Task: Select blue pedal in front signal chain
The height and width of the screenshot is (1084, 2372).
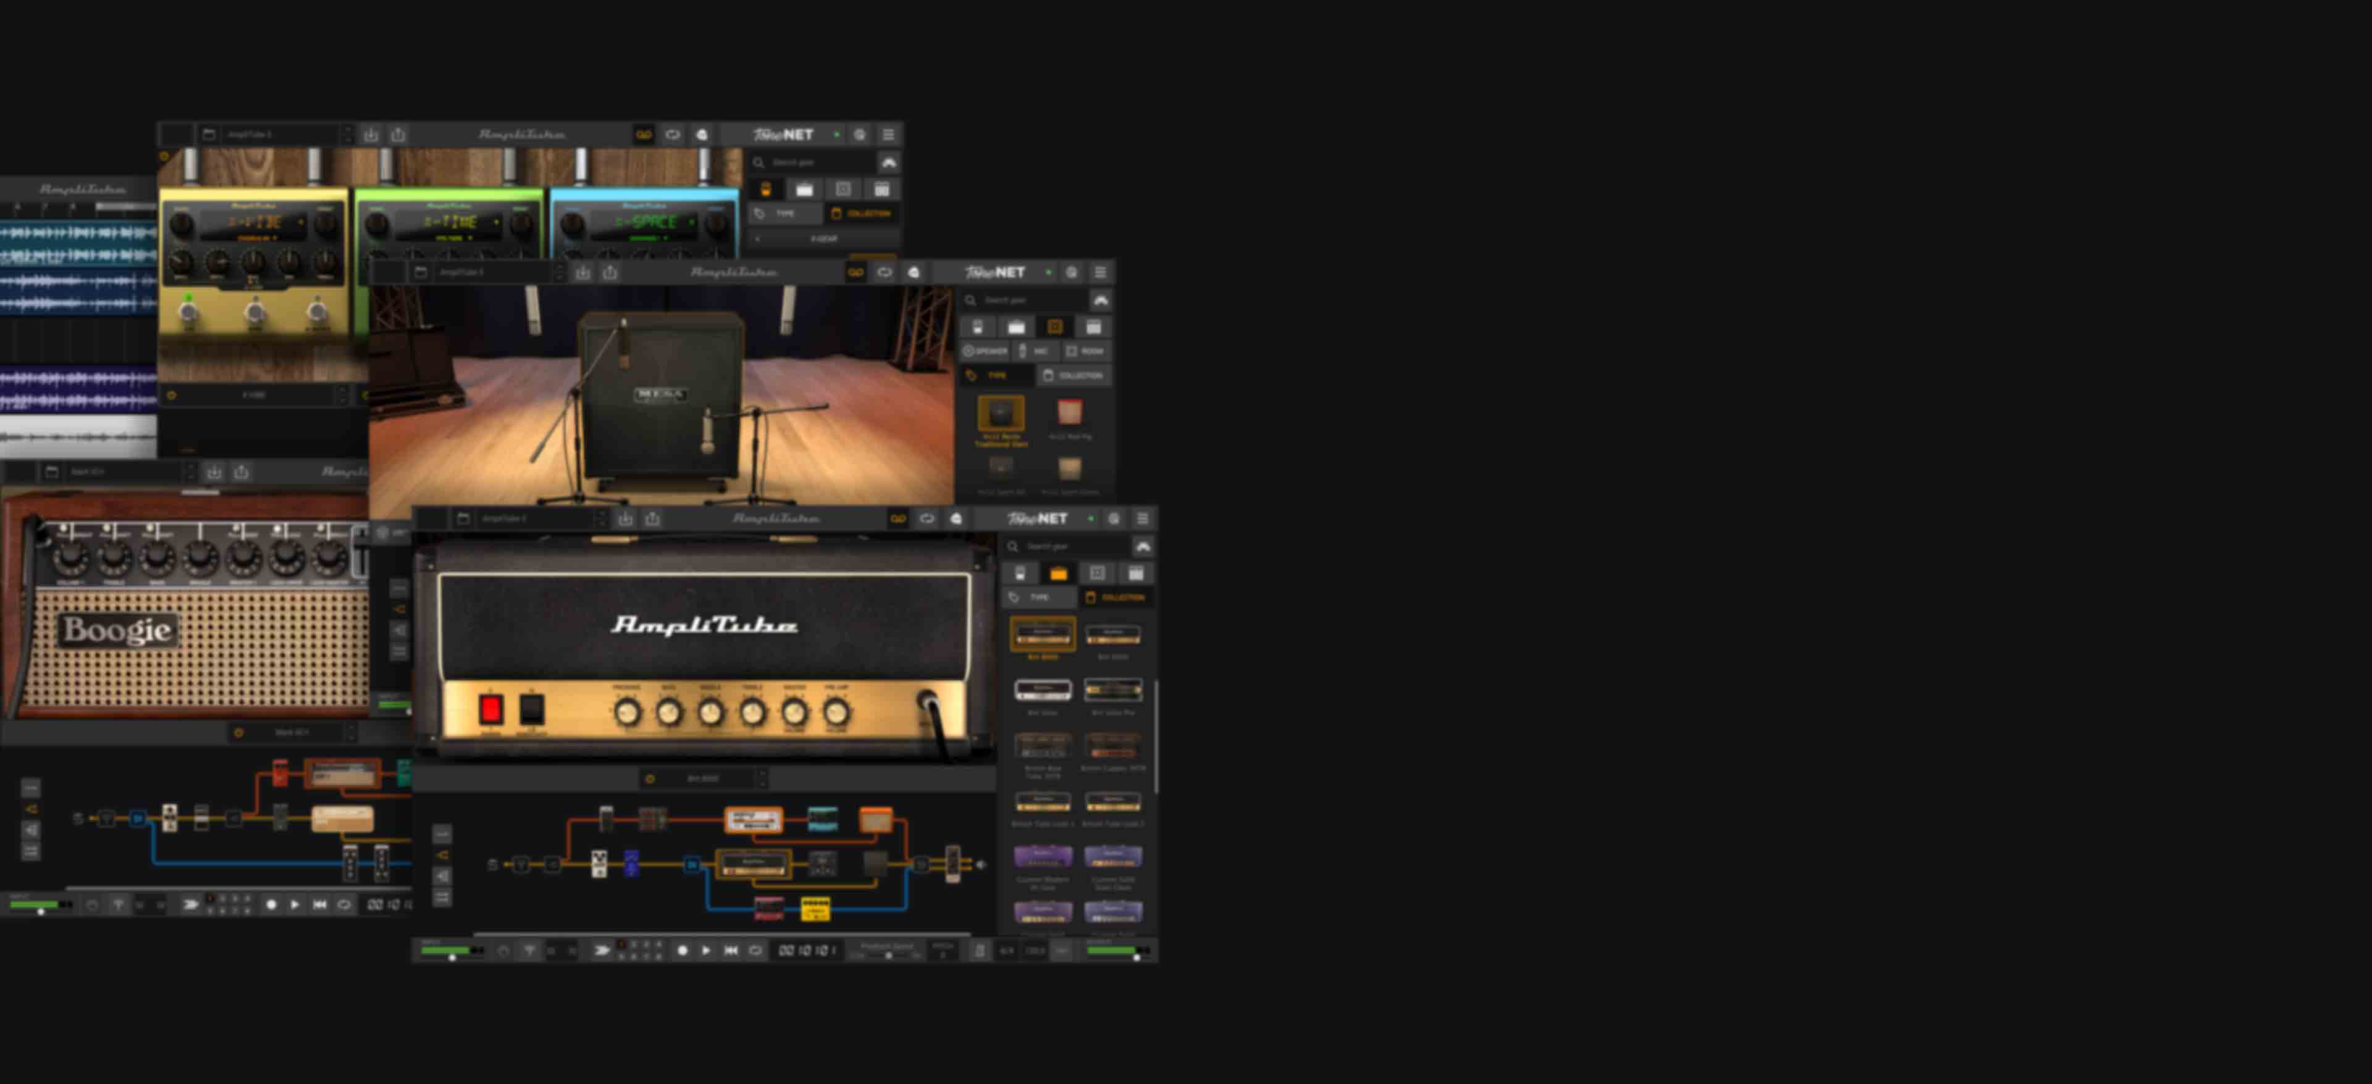Action: [631, 863]
